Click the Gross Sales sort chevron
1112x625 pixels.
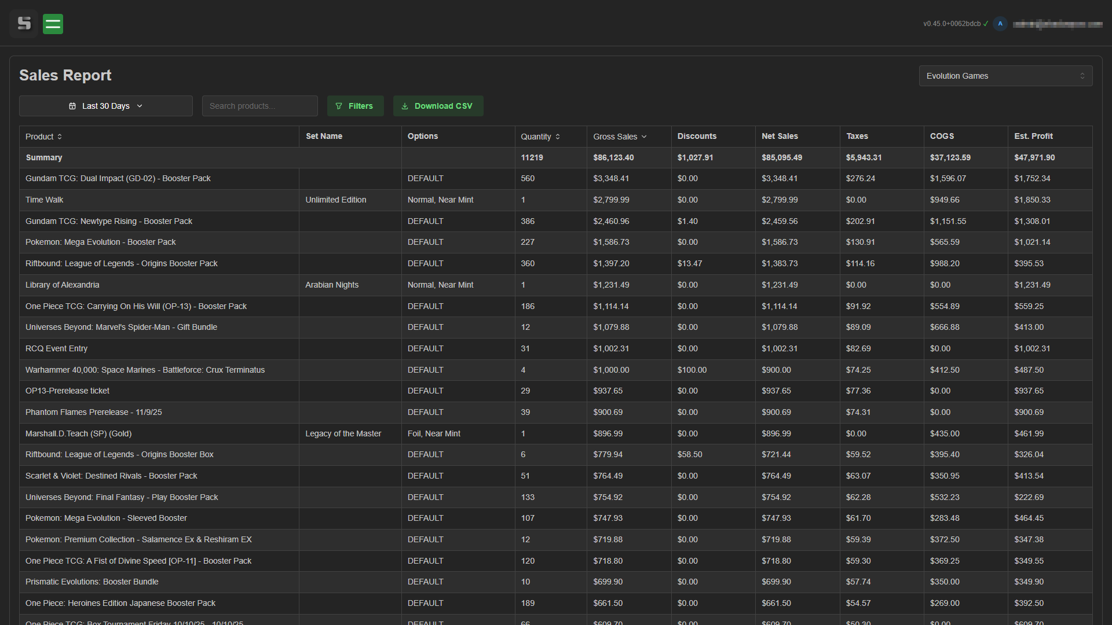[x=644, y=137]
